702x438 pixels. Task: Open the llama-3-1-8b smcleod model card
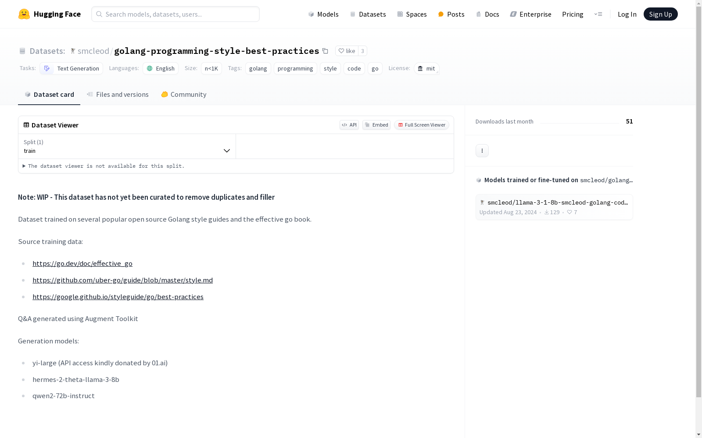coord(554,207)
